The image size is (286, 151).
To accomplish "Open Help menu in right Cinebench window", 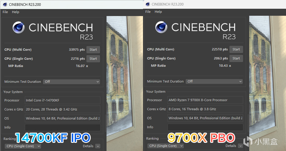I will pyautogui.click(x=158, y=12).
